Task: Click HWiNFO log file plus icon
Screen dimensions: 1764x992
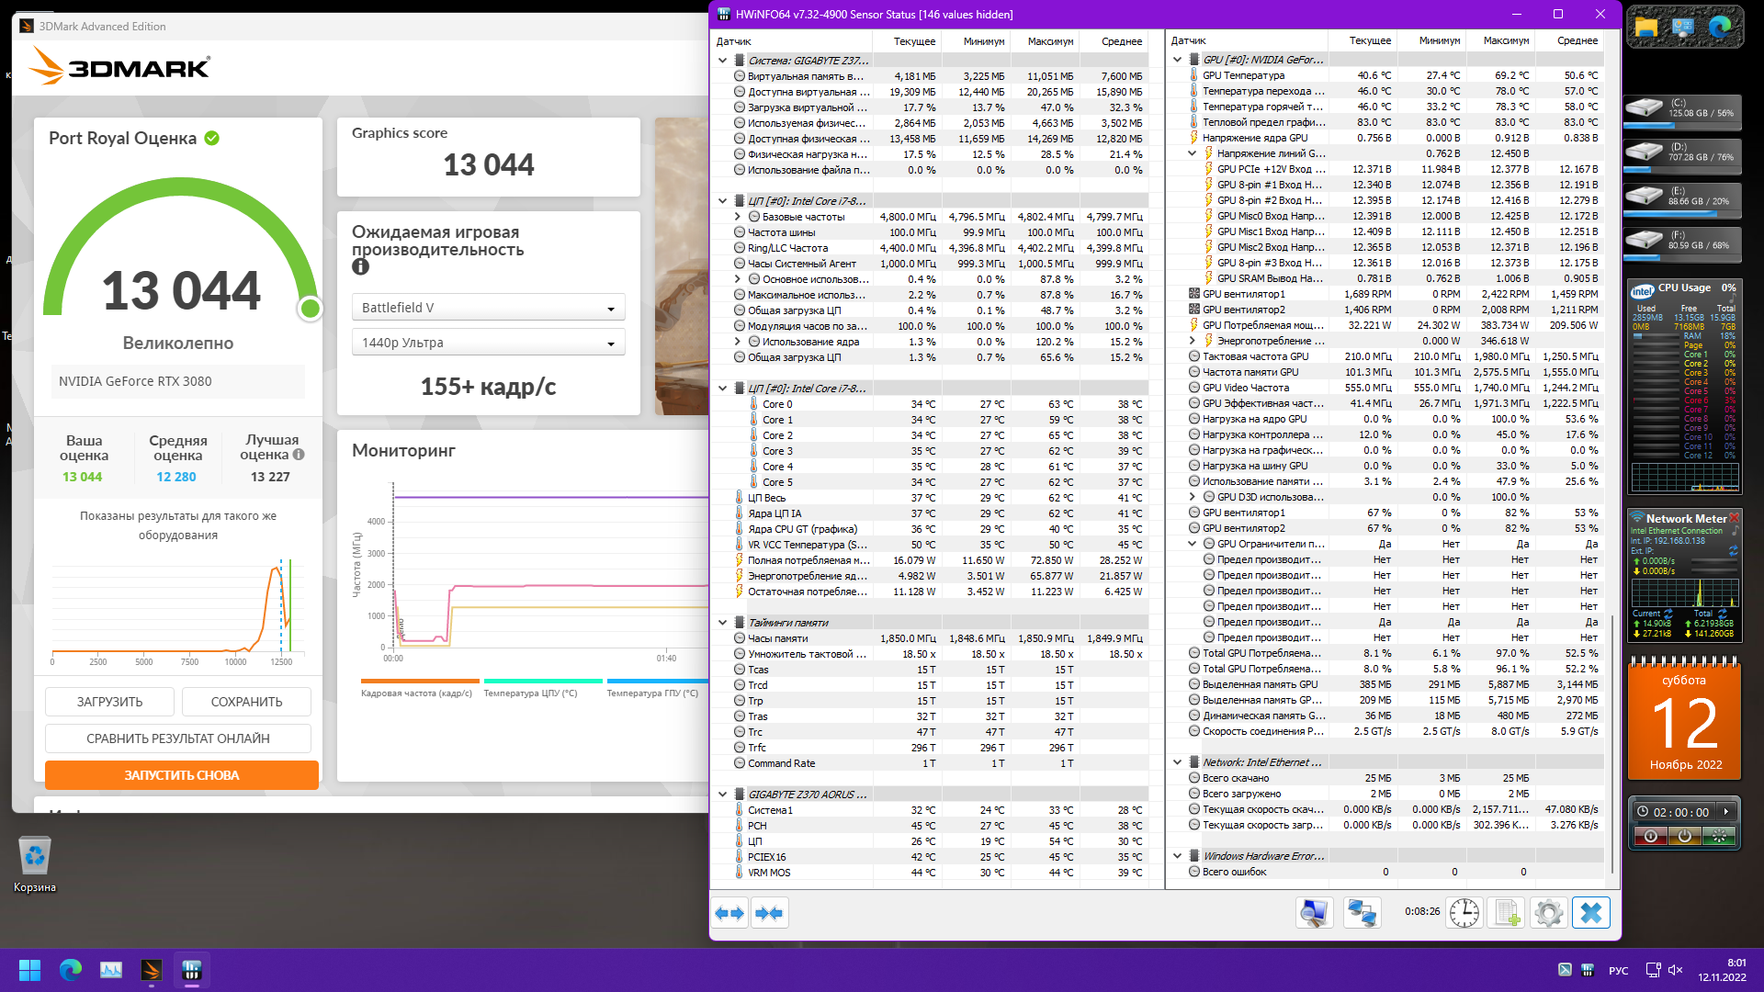Action: (1507, 913)
